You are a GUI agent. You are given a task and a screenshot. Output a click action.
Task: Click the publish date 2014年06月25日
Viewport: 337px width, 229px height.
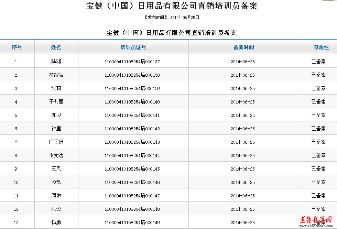click(185, 18)
